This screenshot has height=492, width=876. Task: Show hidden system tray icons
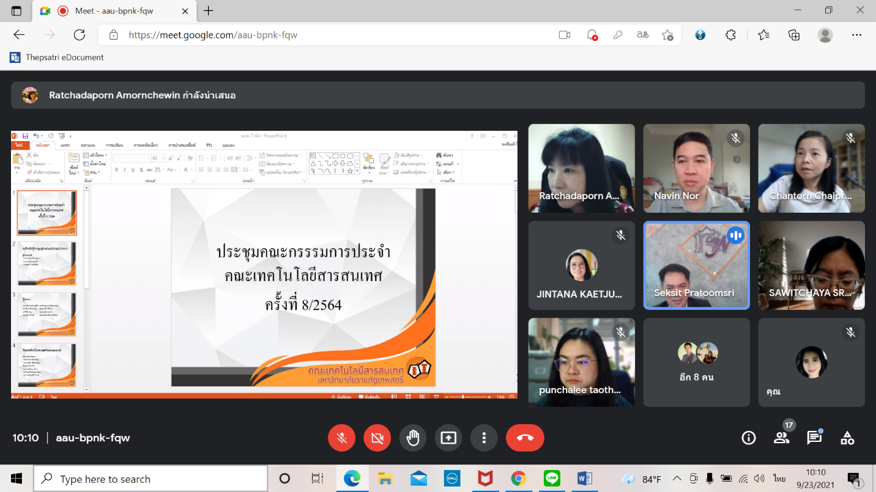(x=677, y=479)
